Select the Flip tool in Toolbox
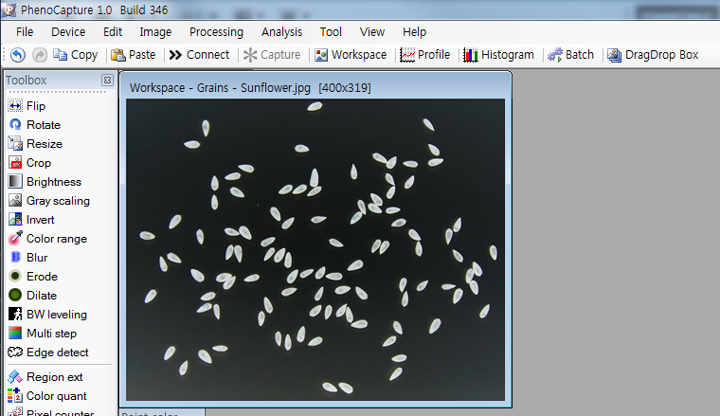Viewport: 720px width, 416px height. (x=35, y=106)
